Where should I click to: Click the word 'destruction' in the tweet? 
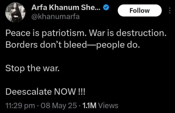[141, 33]
